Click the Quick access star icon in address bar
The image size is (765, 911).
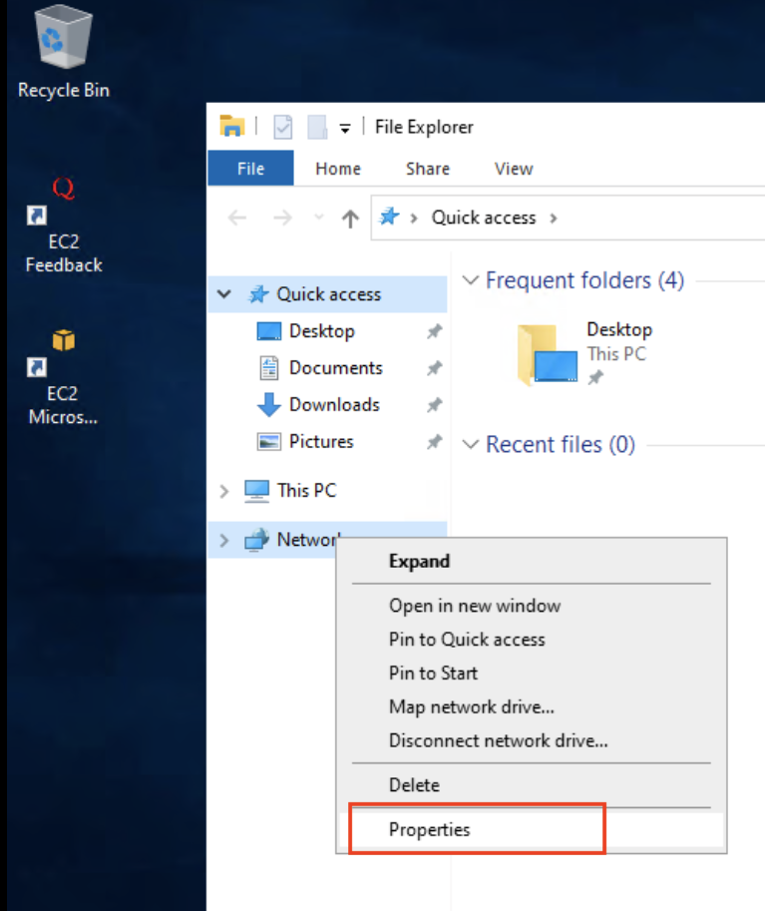point(389,218)
